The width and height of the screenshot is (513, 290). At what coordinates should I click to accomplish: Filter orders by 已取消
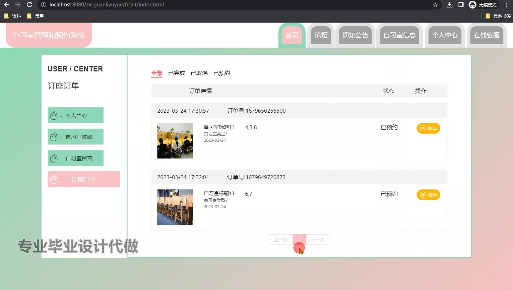pos(199,73)
